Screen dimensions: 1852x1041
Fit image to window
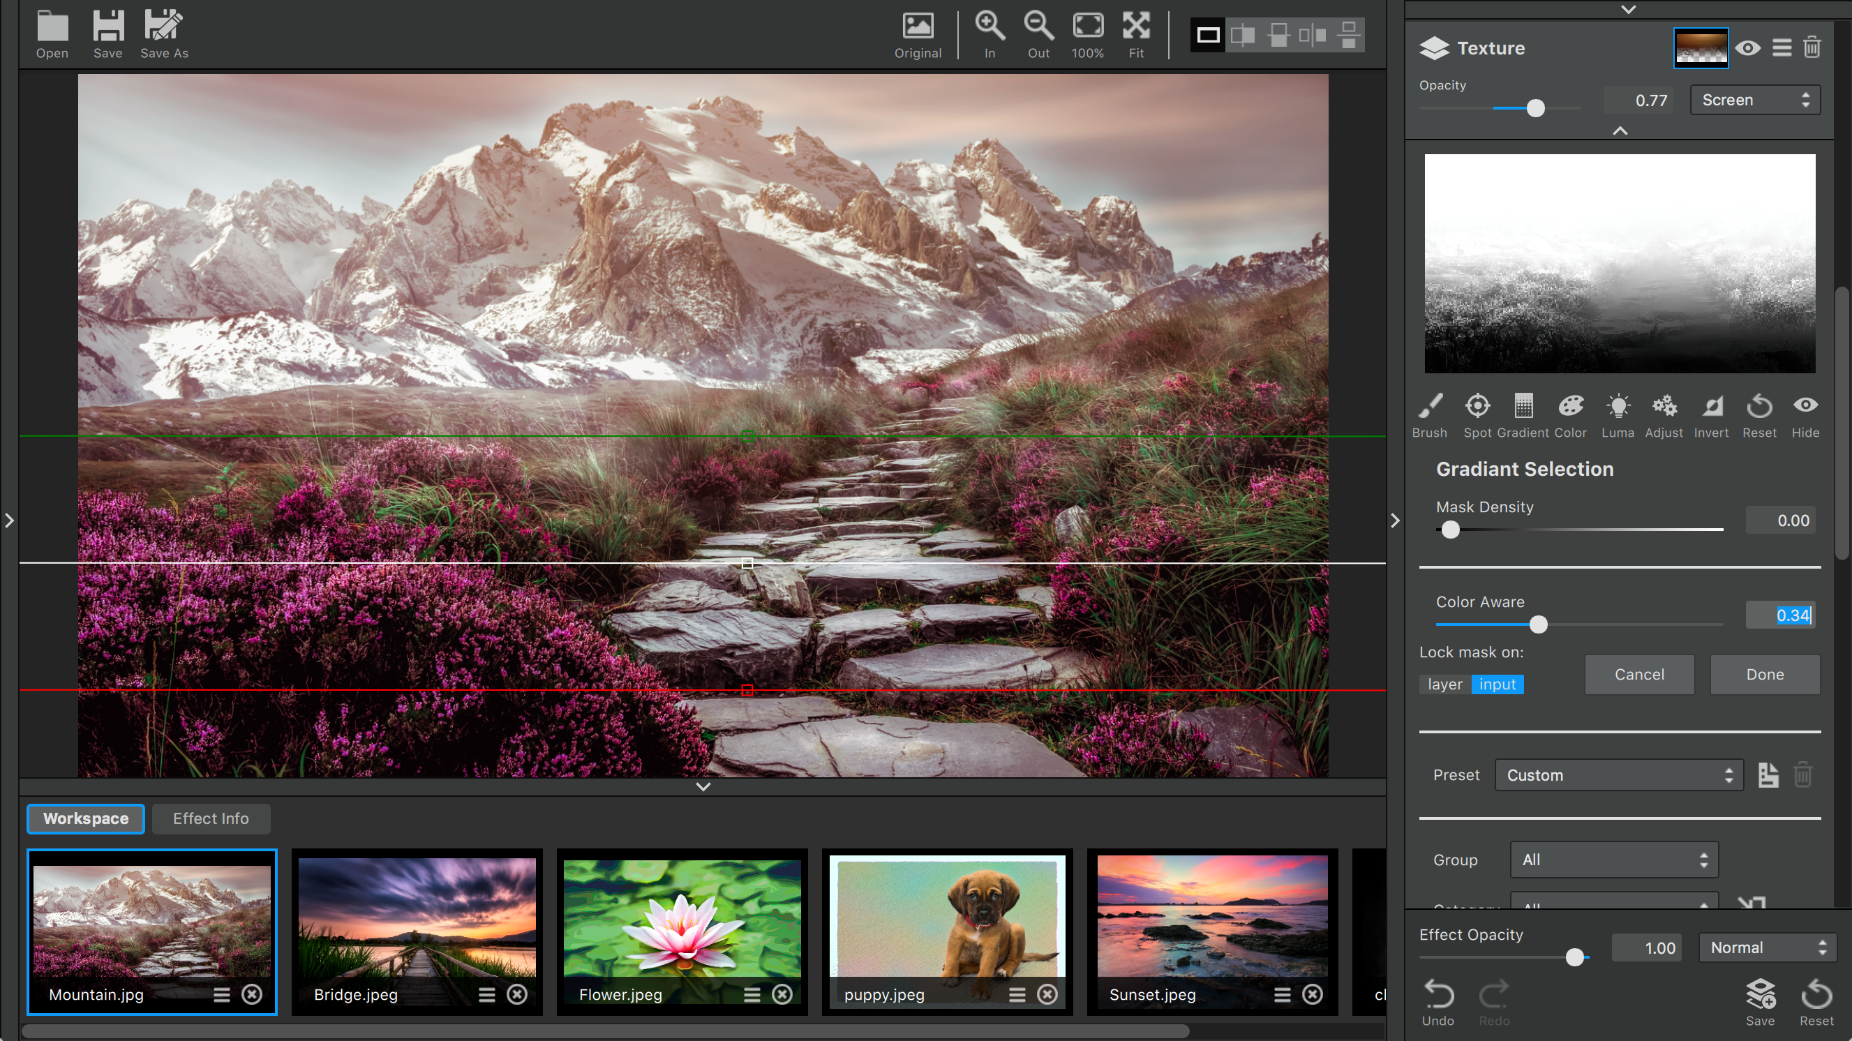(1136, 35)
